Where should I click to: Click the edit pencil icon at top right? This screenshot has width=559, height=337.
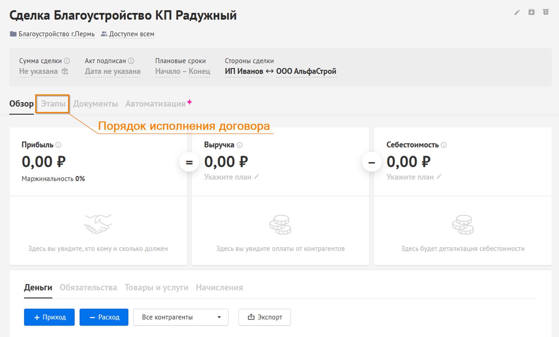(x=517, y=12)
